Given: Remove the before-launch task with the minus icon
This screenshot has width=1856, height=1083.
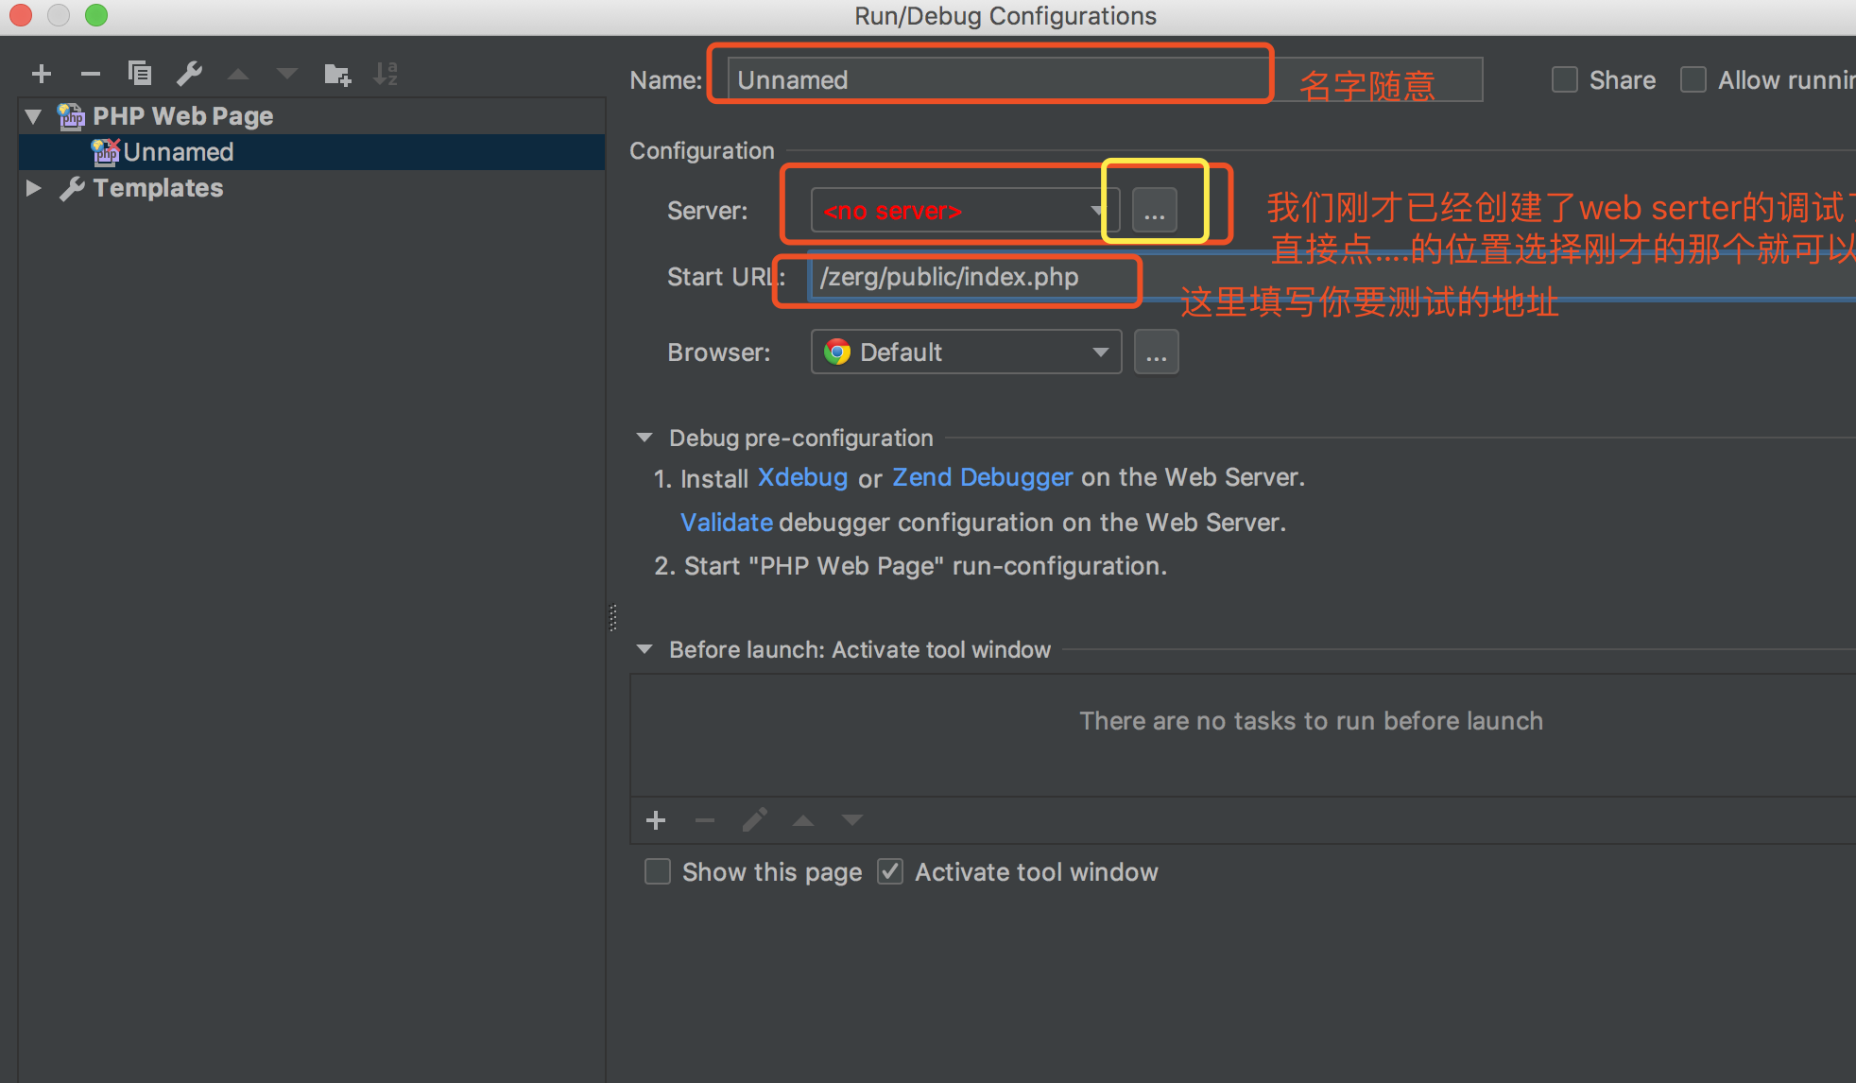Looking at the screenshot, I should tap(705, 820).
